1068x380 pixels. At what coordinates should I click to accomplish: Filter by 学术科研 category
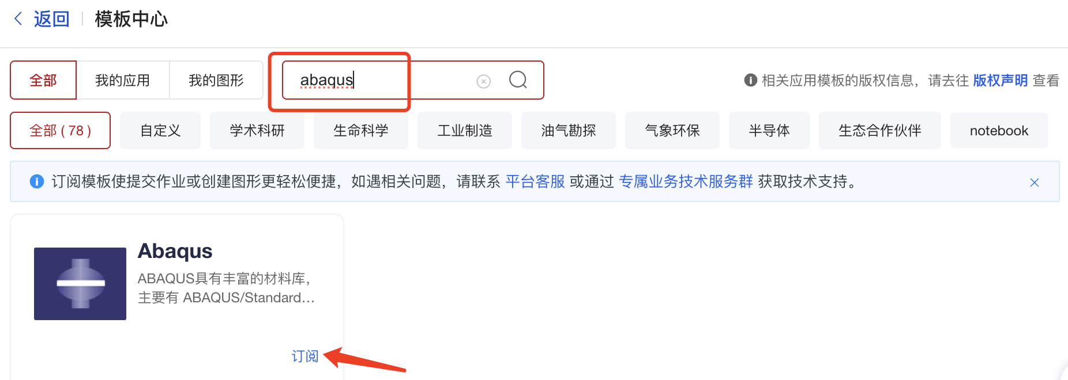coord(257,131)
